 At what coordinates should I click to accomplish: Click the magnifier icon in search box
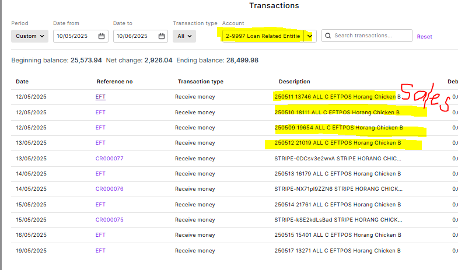tap(328, 36)
